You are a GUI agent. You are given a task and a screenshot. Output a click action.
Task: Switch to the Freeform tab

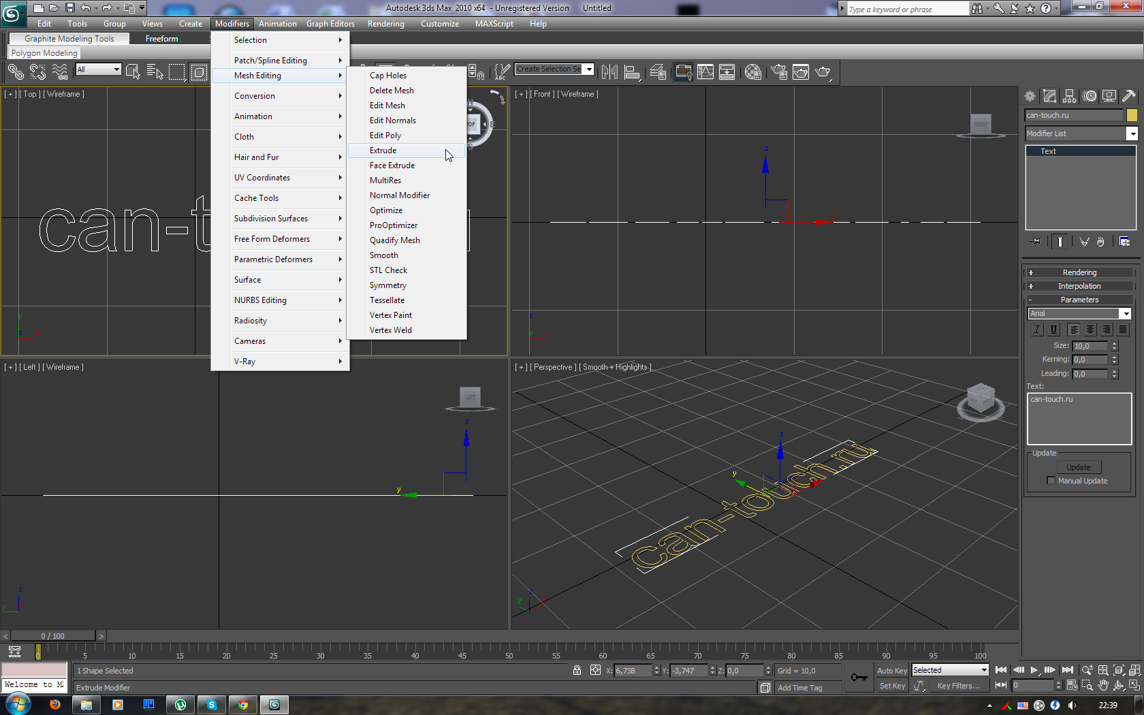pos(161,39)
